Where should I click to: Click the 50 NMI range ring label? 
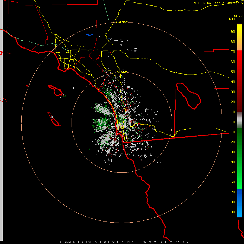tap(122, 72)
